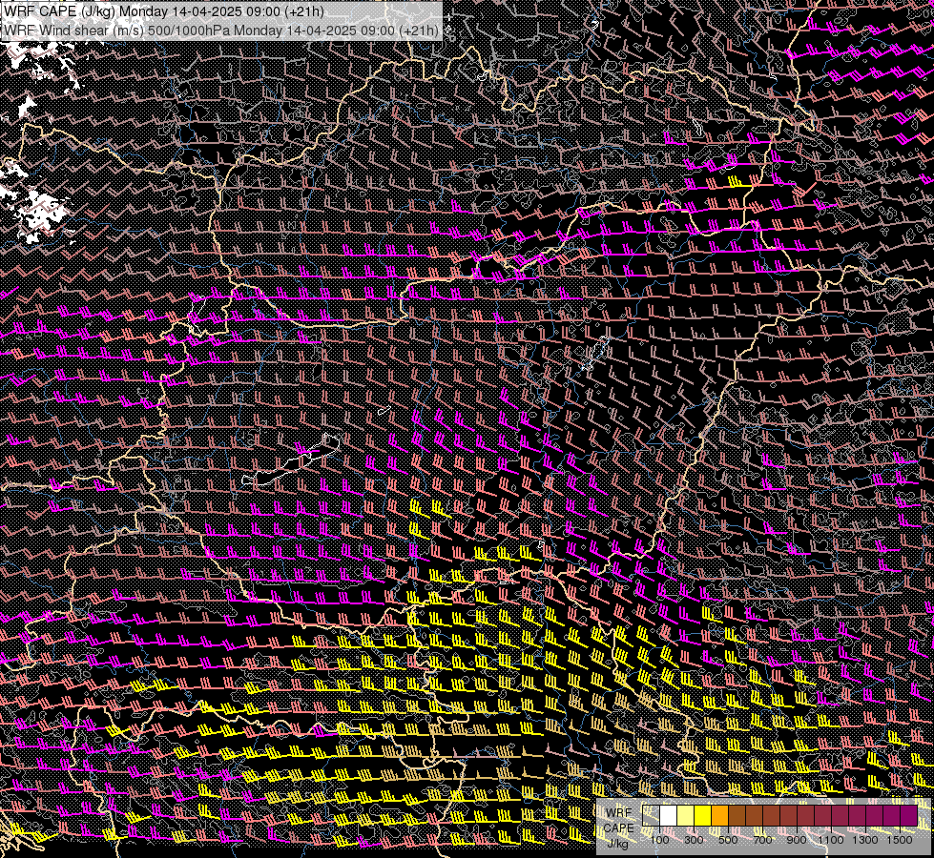934x858 pixels.
Task: Click the WRF Wind shear title line
Action: tap(221, 30)
